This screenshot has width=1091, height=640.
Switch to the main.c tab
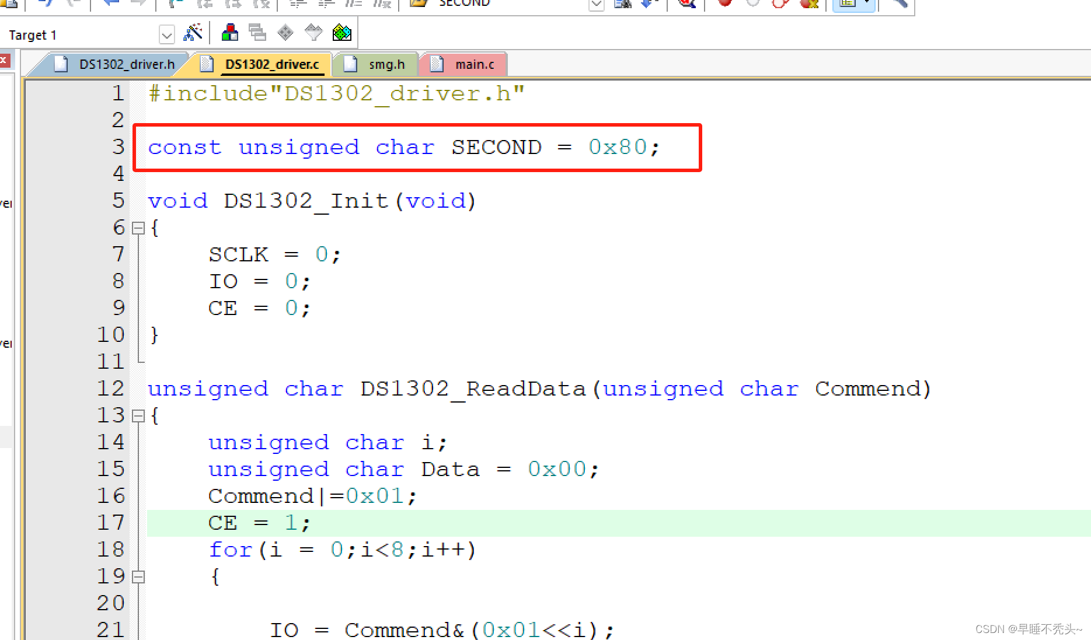463,64
